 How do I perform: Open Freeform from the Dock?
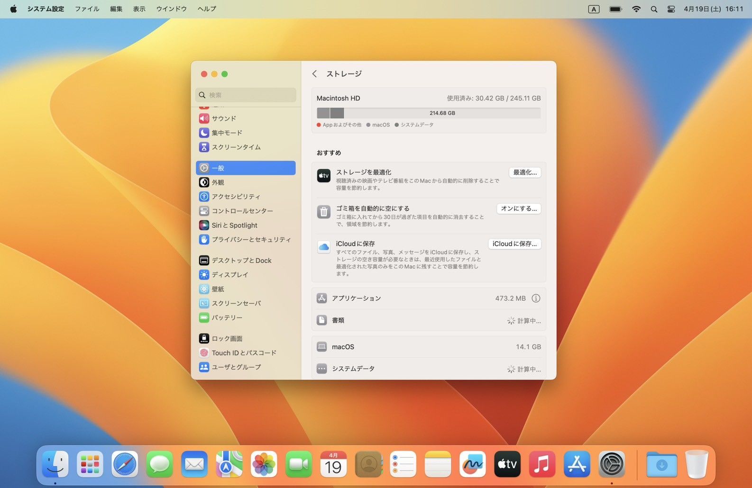[x=472, y=464]
